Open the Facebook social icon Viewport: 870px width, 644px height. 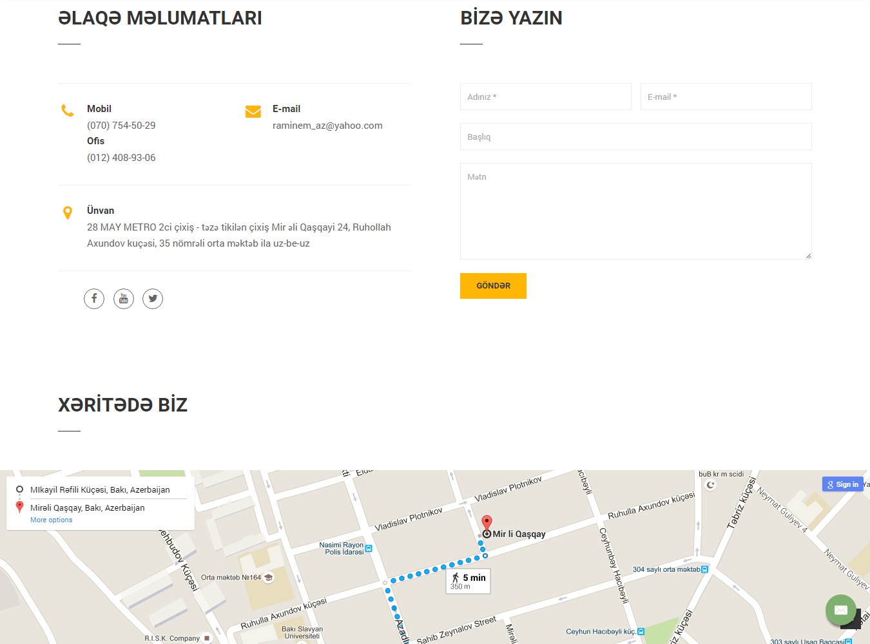point(94,299)
